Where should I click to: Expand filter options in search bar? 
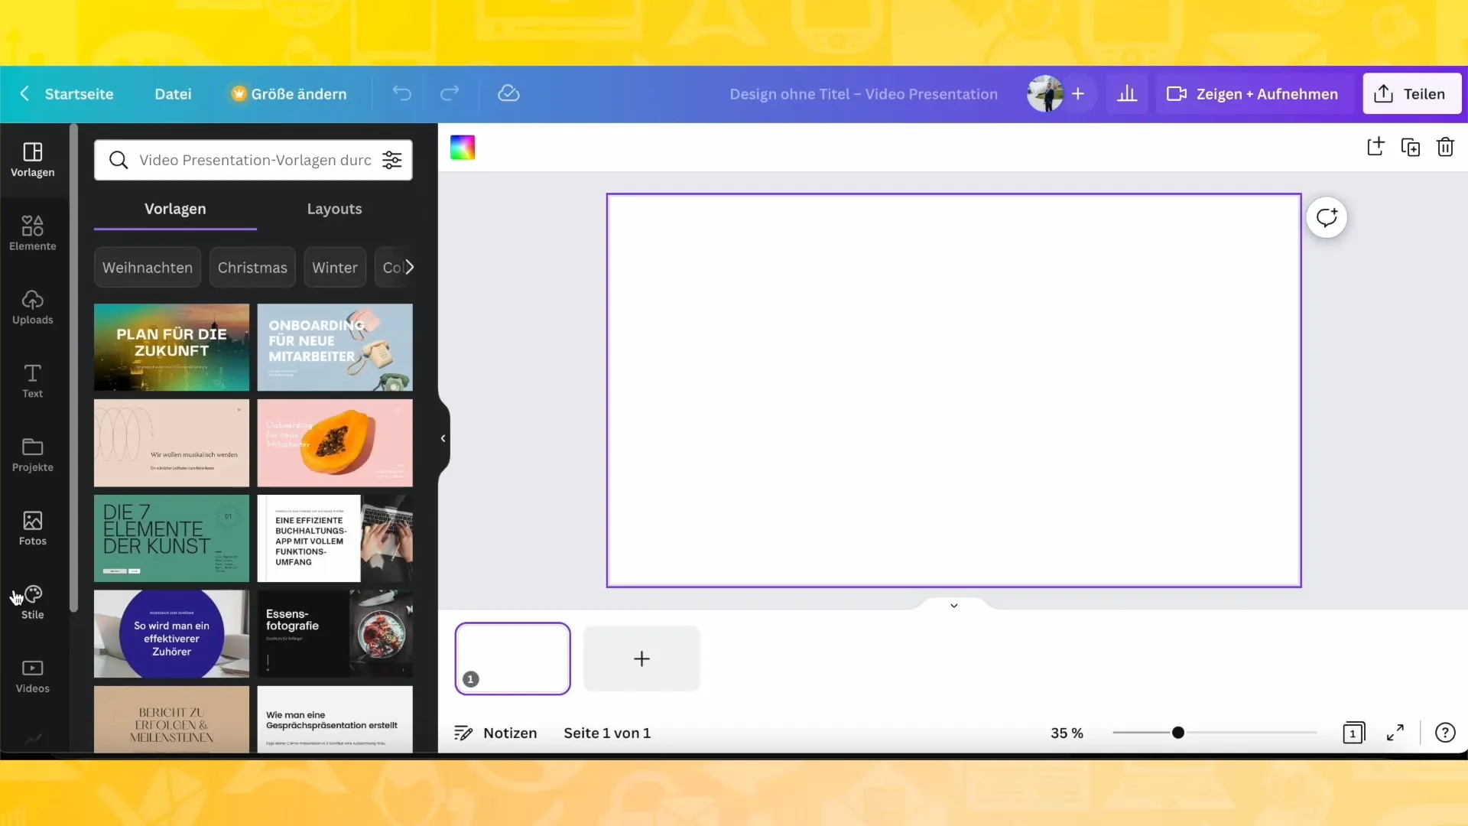click(x=392, y=159)
